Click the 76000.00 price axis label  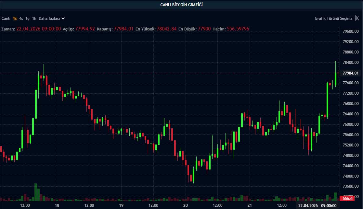point(350,124)
